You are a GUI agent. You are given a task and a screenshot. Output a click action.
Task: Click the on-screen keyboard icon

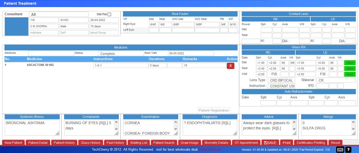[340, 149]
